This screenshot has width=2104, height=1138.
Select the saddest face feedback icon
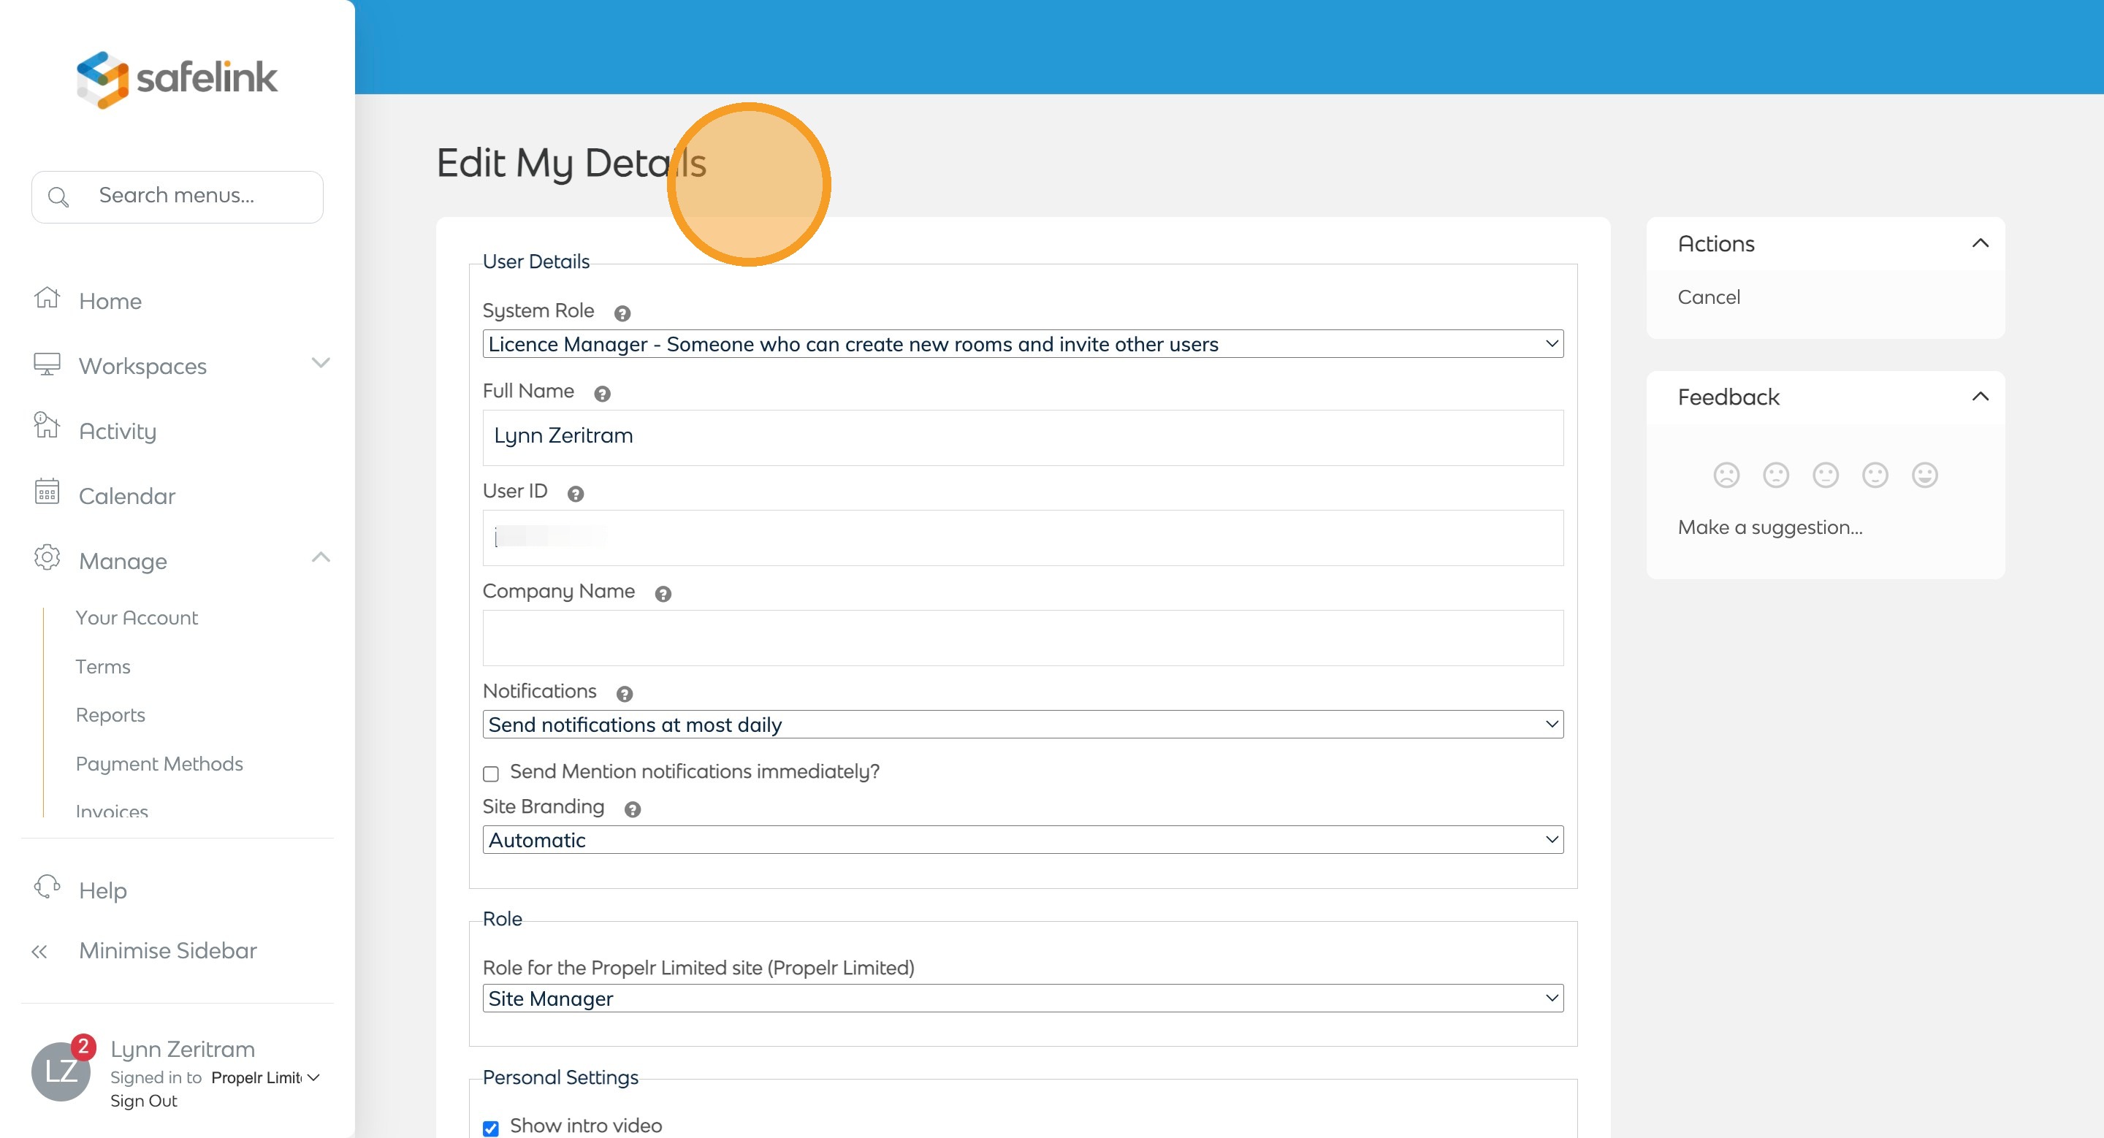(x=1726, y=475)
